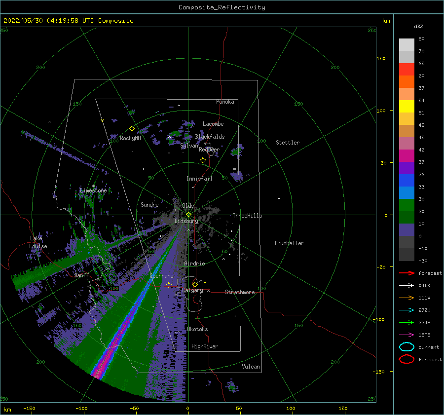Click the cyan current ellipse icon

pyautogui.click(x=407, y=347)
